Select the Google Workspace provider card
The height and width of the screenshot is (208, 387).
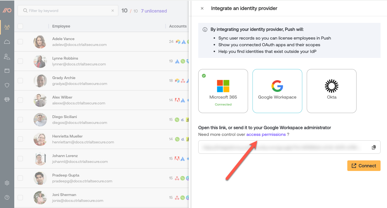pyautogui.click(x=277, y=91)
